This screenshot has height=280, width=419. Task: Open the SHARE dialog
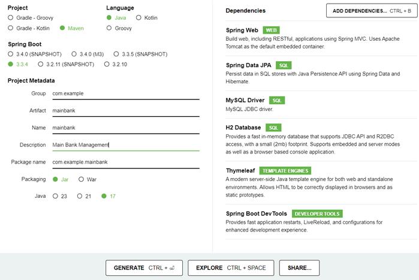coord(299,268)
